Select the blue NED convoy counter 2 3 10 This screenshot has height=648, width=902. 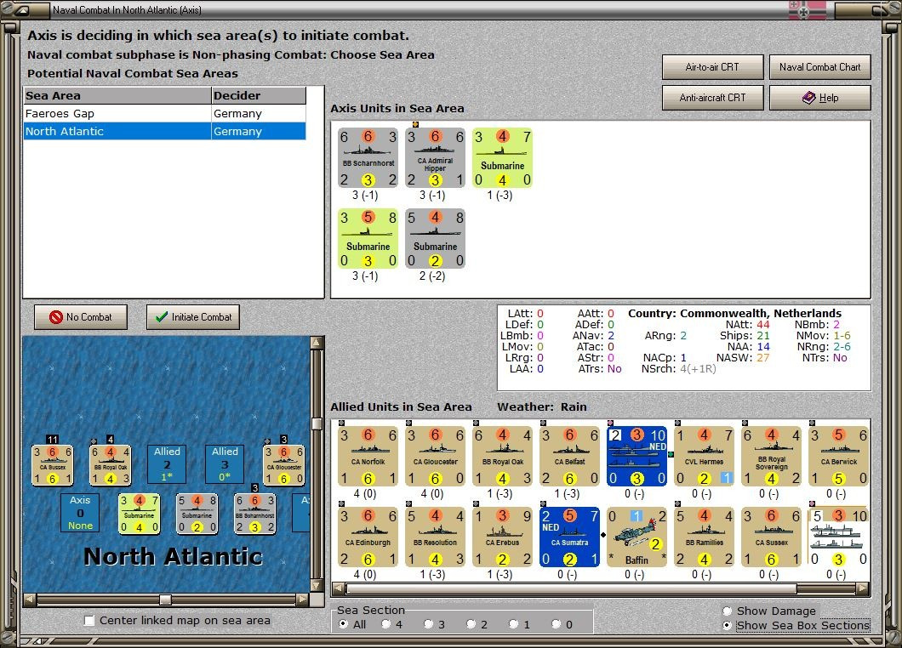(637, 457)
